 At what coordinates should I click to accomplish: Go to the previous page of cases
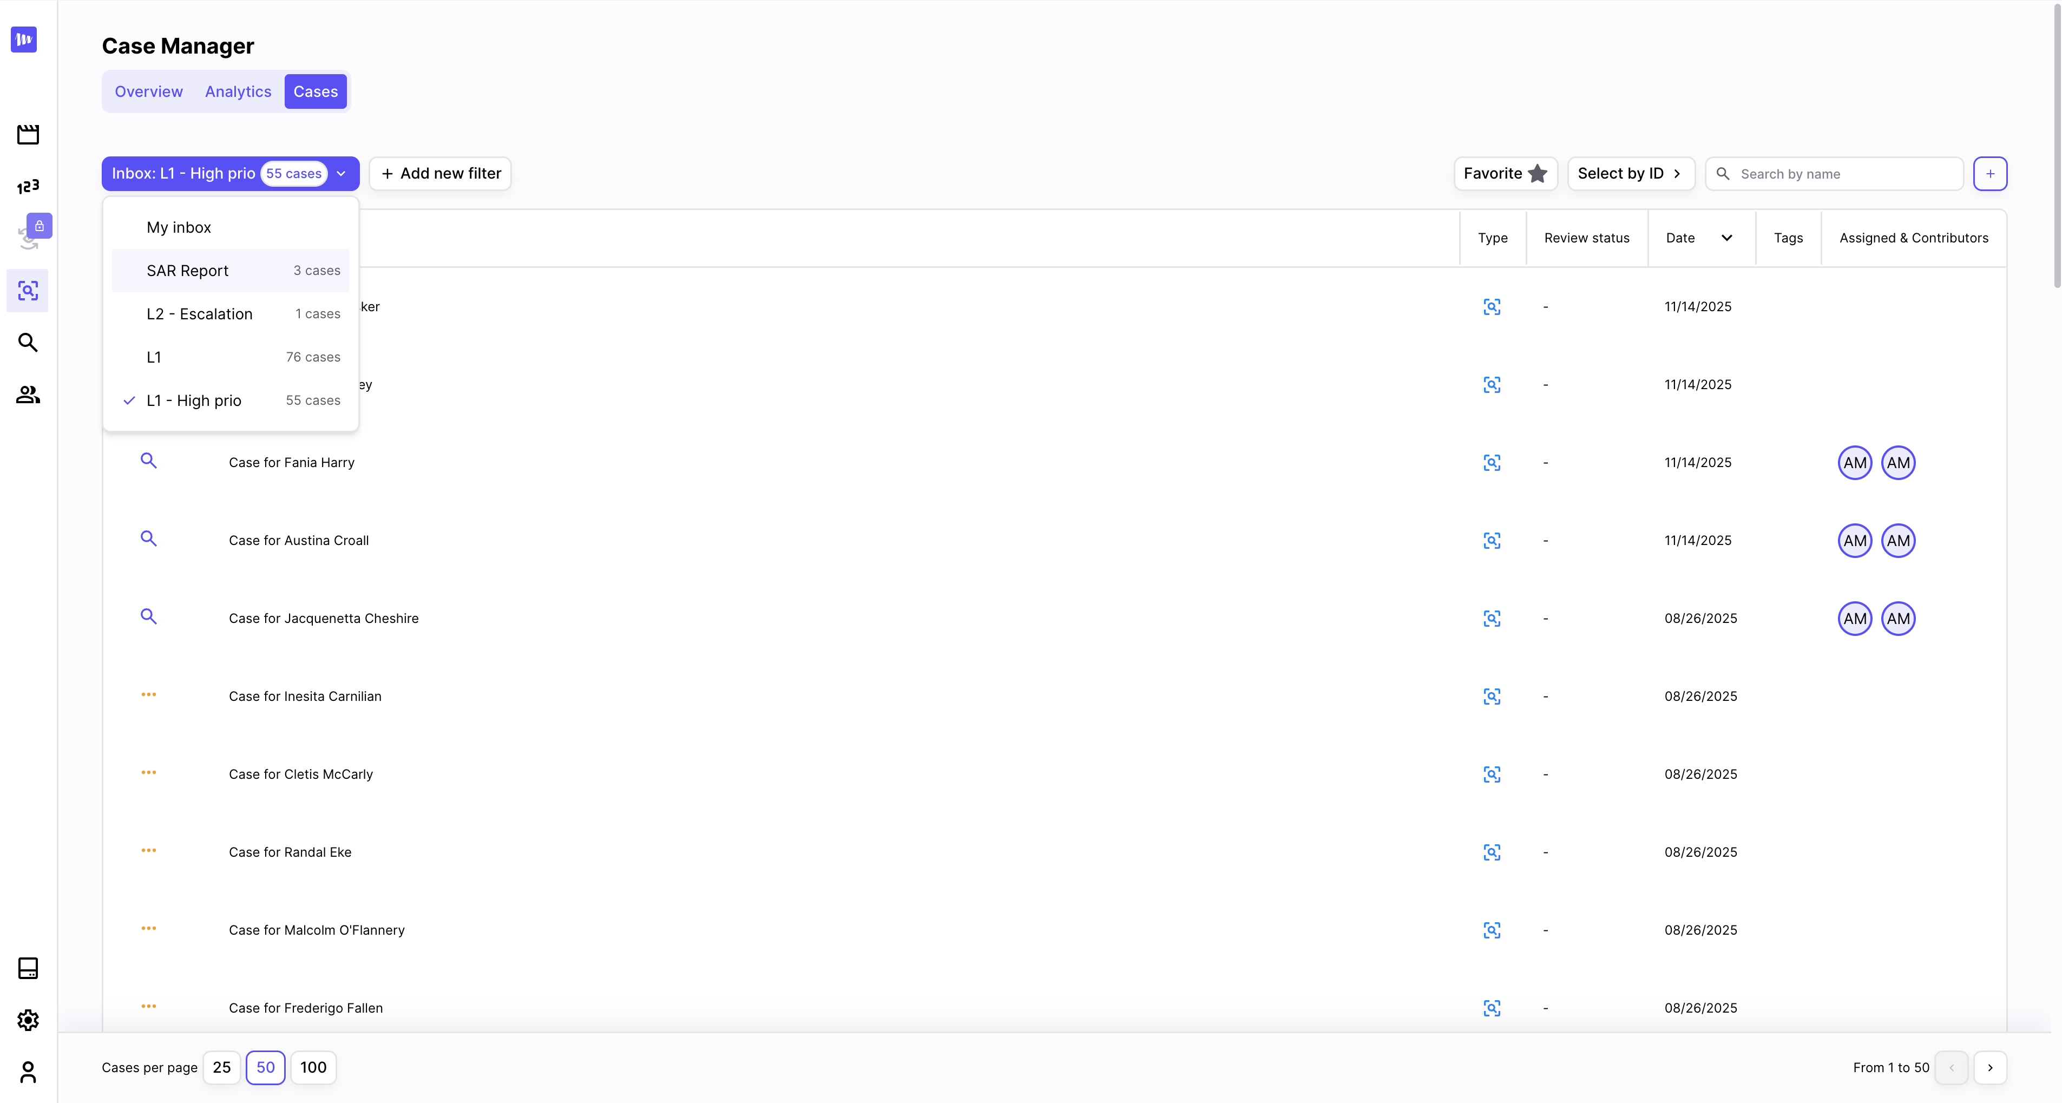[1951, 1067]
